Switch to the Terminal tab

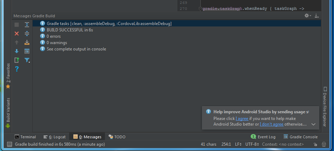[25, 137]
